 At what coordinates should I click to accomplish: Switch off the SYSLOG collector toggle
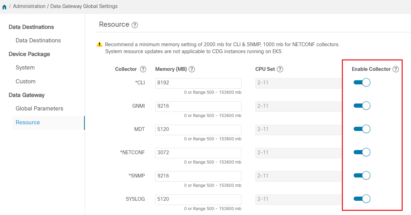[362, 199]
